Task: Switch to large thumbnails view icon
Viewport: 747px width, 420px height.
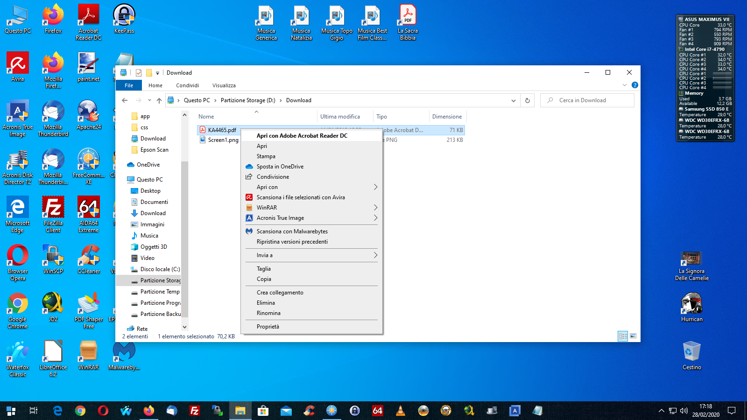Action: click(633, 336)
